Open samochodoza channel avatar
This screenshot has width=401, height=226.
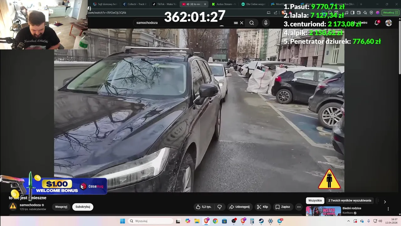pos(13,206)
